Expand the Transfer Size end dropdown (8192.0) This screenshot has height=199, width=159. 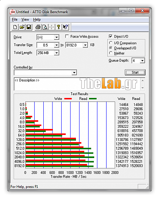coord(85,45)
